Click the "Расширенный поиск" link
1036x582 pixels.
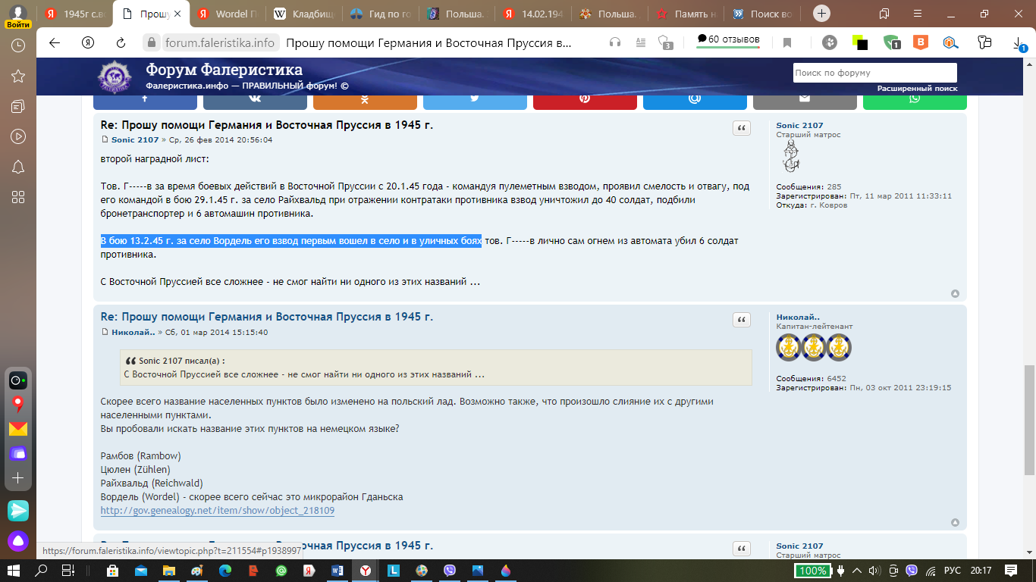point(917,88)
